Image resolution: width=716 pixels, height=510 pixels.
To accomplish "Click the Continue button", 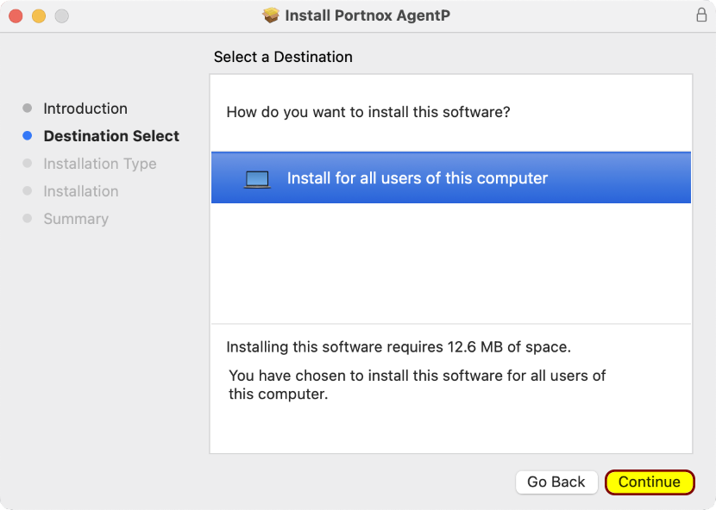I will [650, 482].
